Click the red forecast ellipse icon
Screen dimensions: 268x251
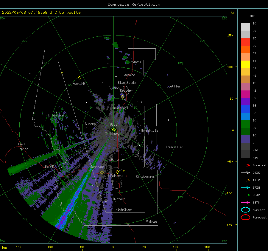tap(245, 217)
